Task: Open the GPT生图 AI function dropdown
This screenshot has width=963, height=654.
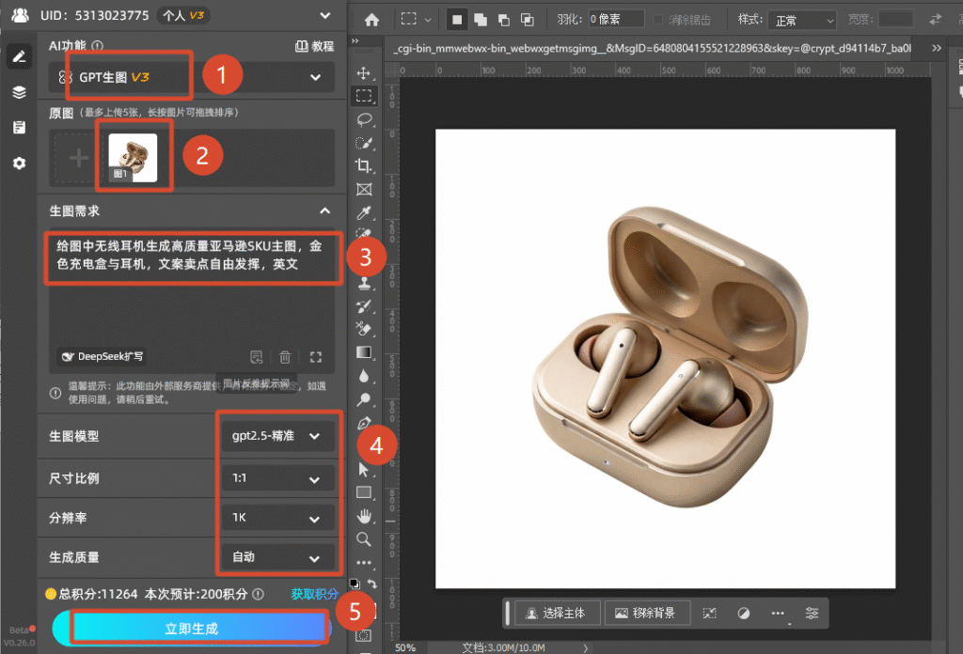Action: (x=192, y=77)
